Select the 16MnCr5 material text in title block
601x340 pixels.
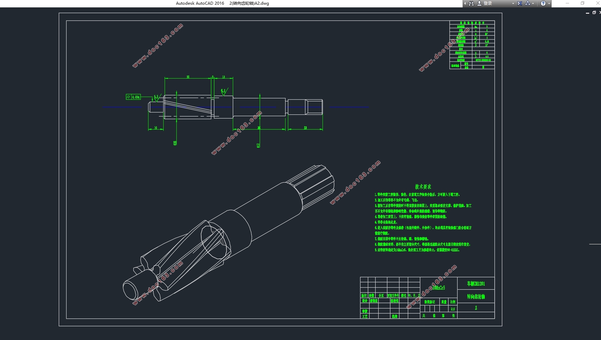coord(438,288)
